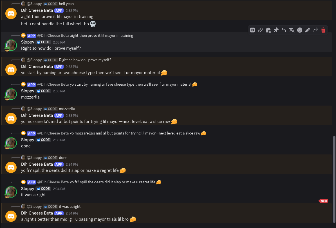Jump to replied message "Right so how do I prove myself?"
Viewport: 336px width, 228px height.
tap(85, 60)
